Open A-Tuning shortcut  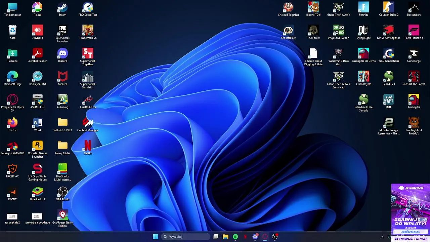coord(62,102)
